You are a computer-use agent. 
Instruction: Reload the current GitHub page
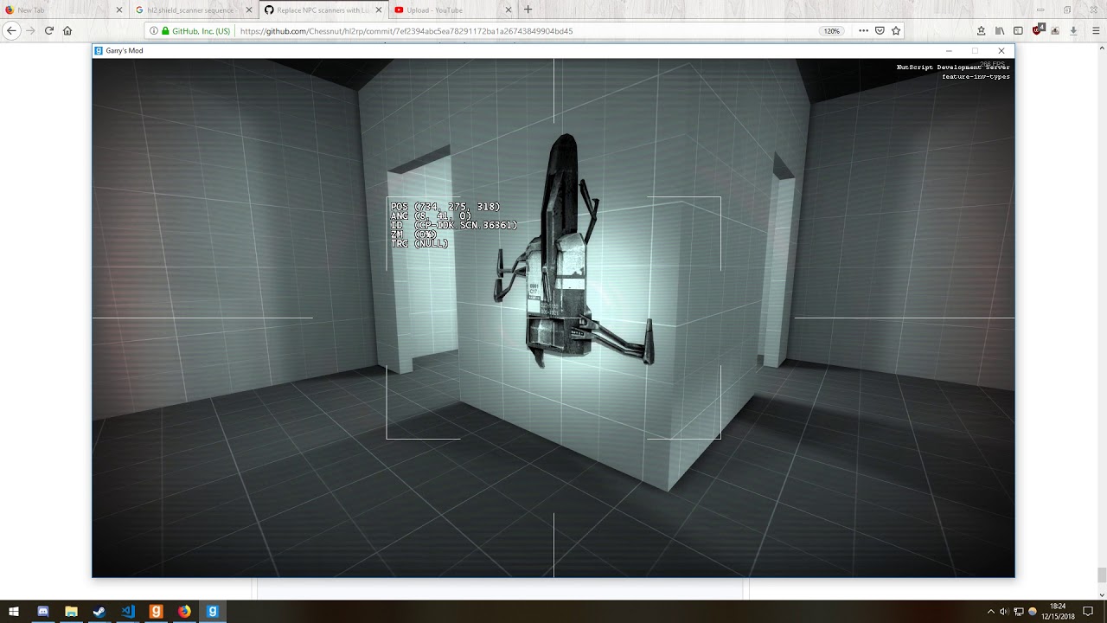tap(49, 30)
